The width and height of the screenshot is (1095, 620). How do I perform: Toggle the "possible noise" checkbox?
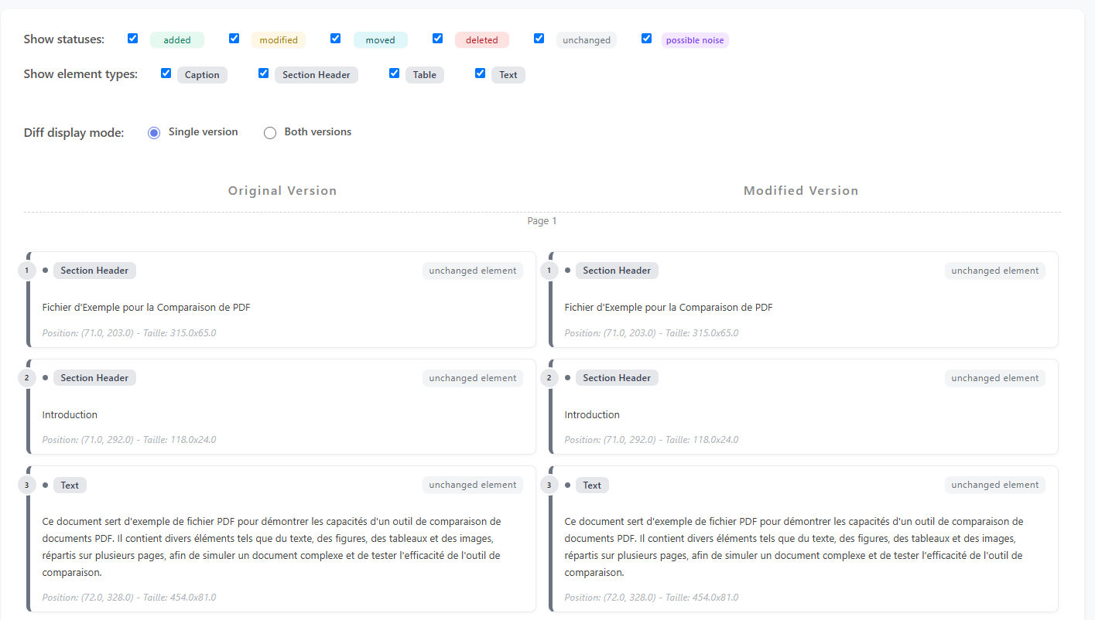pyautogui.click(x=646, y=37)
